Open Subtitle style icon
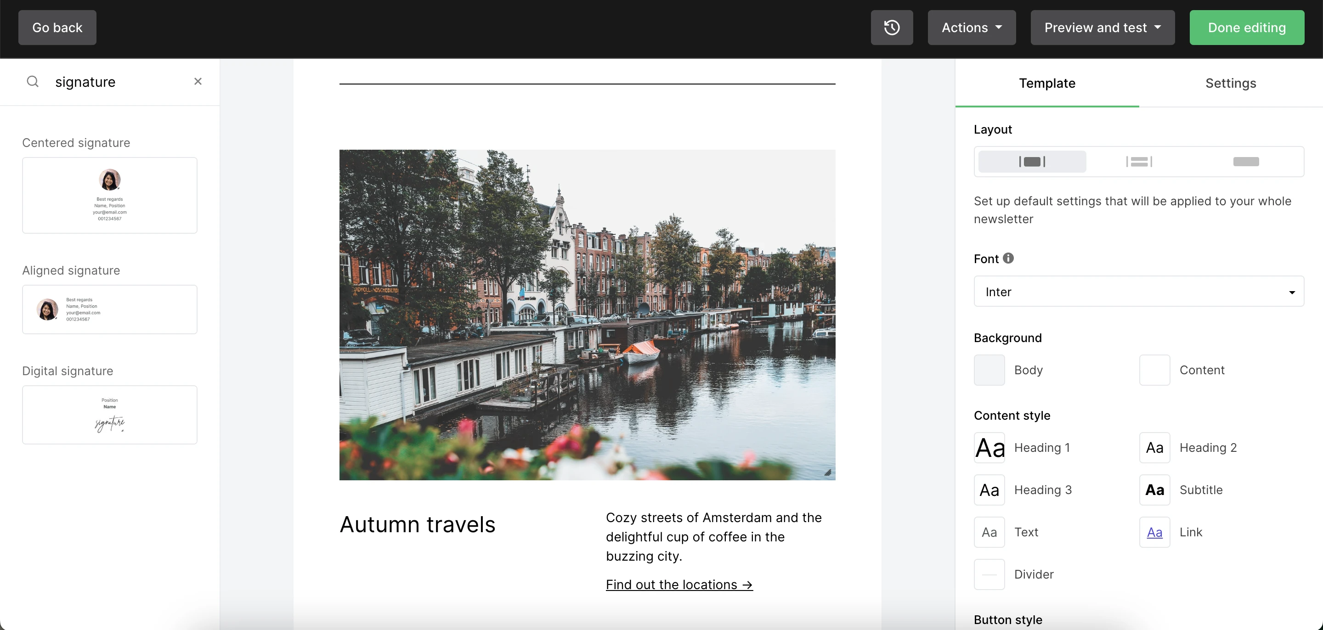The height and width of the screenshot is (630, 1323). pyautogui.click(x=1154, y=490)
